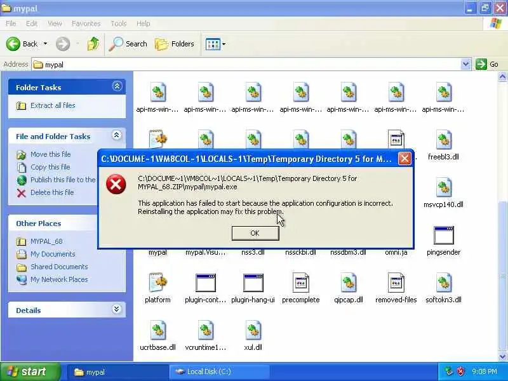Minimize the mypal Explorer window
Viewport: 508px width, 381px height.
point(470,8)
